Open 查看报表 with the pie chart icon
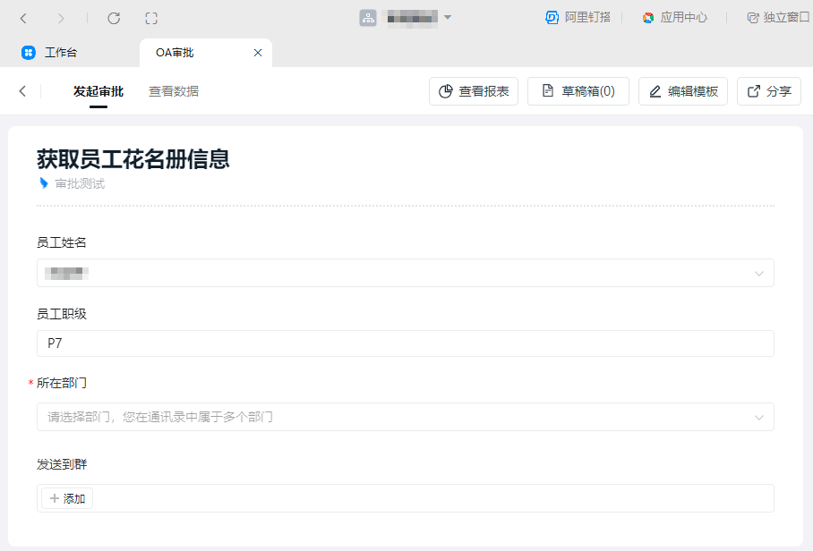The height and width of the screenshot is (551, 813). [x=473, y=90]
